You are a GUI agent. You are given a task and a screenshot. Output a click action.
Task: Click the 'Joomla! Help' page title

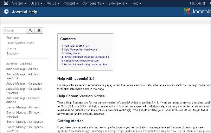[x=25, y=12]
